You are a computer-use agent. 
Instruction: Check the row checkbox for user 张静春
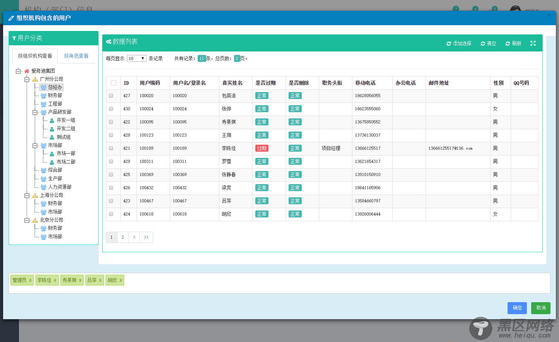[111, 174]
